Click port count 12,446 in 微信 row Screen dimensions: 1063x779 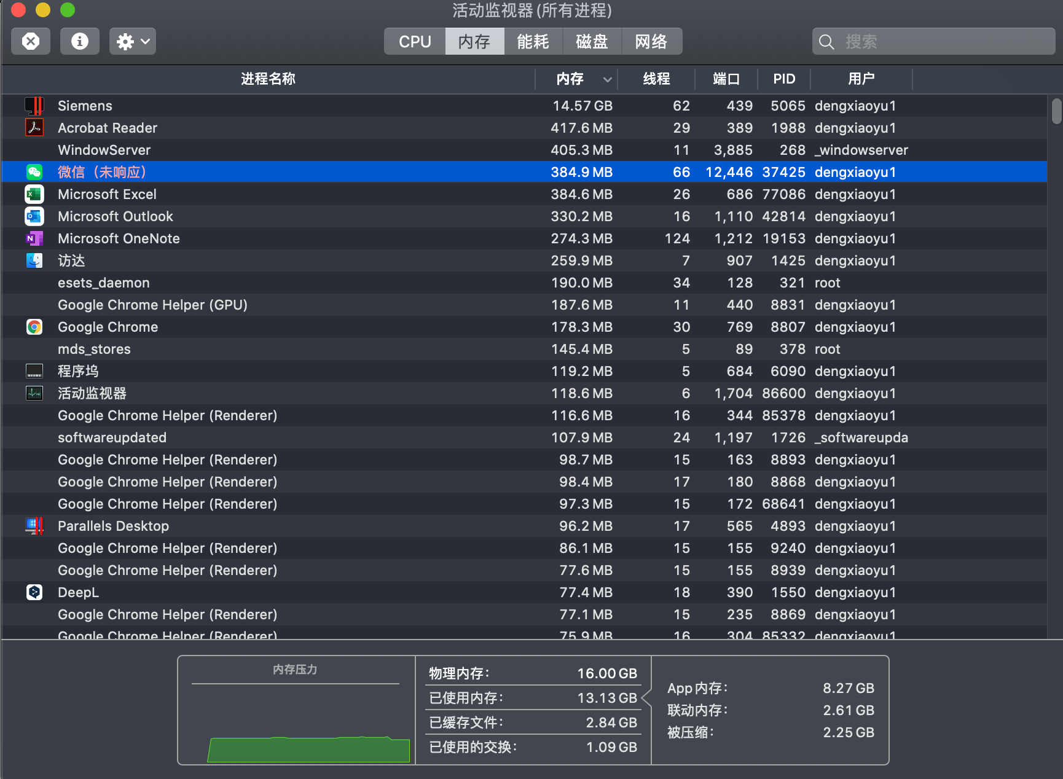(729, 172)
